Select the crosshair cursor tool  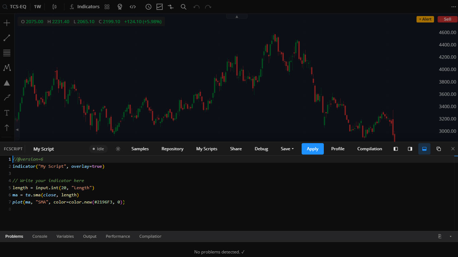point(7,23)
